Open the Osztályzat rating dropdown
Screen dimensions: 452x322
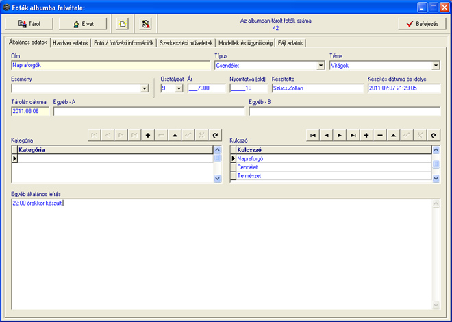coord(179,88)
